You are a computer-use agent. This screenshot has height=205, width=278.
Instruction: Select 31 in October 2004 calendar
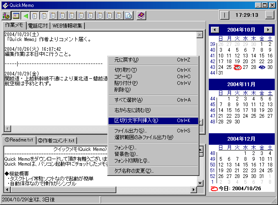click(221, 73)
